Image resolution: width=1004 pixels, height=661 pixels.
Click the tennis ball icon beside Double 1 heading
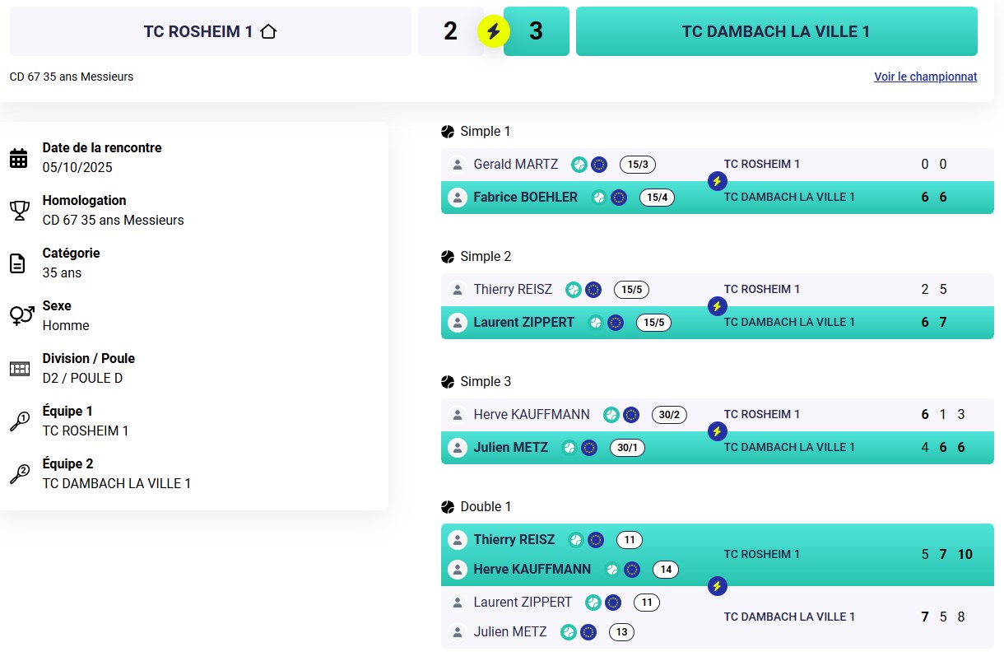pyautogui.click(x=448, y=507)
